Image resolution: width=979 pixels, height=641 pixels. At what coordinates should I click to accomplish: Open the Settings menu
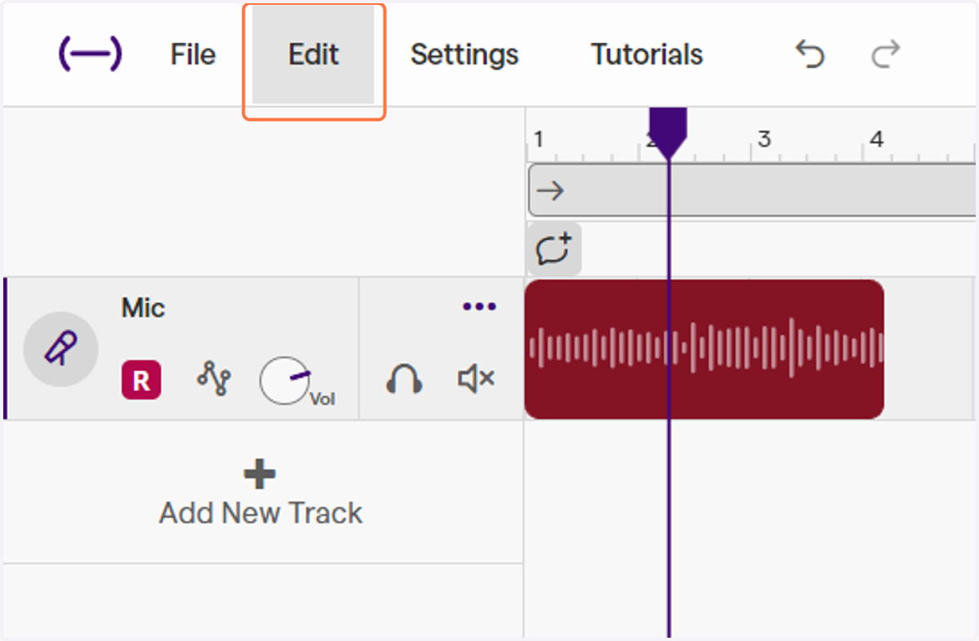pyautogui.click(x=464, y=54)
